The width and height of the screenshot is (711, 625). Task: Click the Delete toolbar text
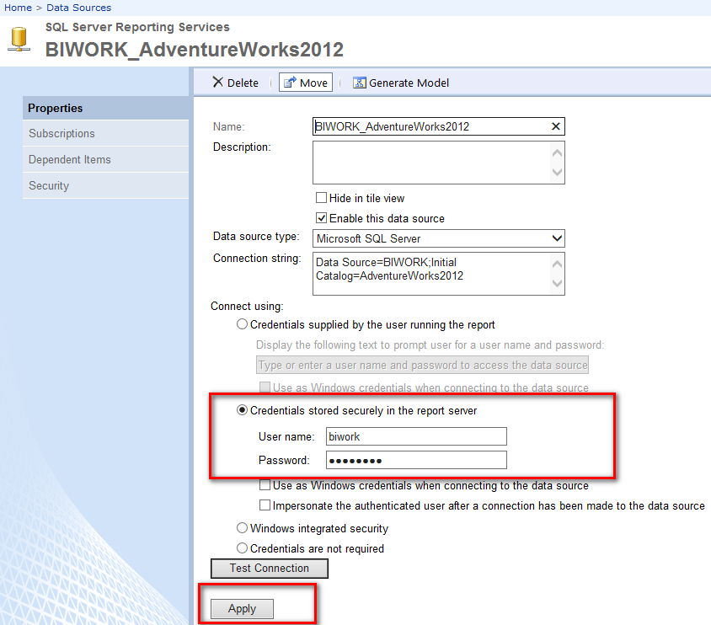[x=243, y=83]
